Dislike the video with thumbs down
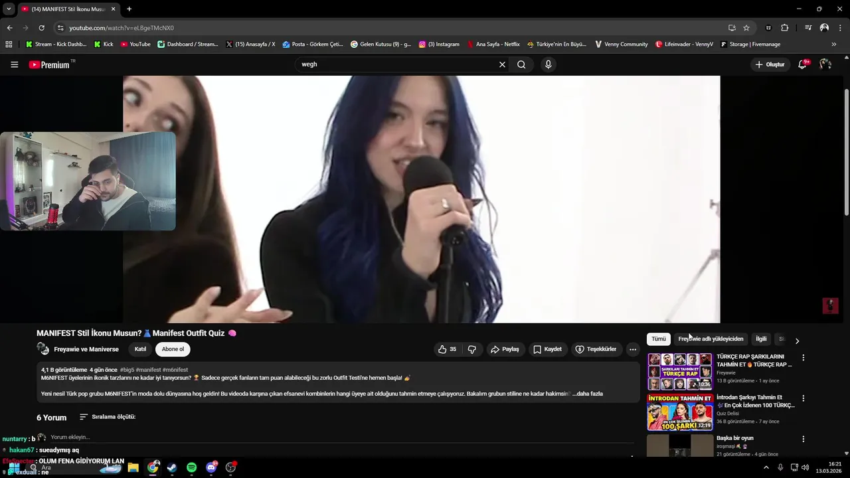Image resolution: width=850 pixels, height=478 pixels. tap(472, 349)
